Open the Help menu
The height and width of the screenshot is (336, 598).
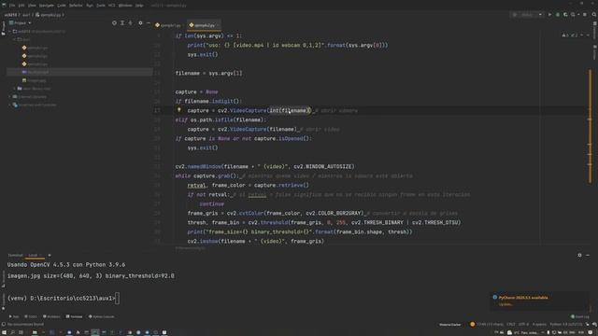point(139,6)
